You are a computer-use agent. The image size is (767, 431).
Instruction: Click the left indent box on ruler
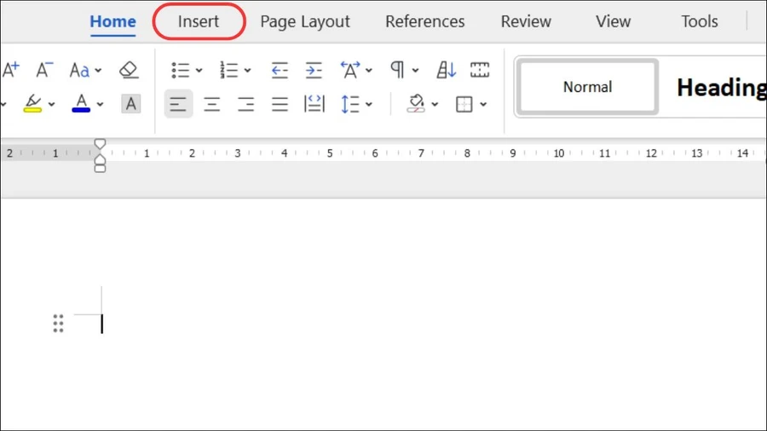tap(100, 169)
